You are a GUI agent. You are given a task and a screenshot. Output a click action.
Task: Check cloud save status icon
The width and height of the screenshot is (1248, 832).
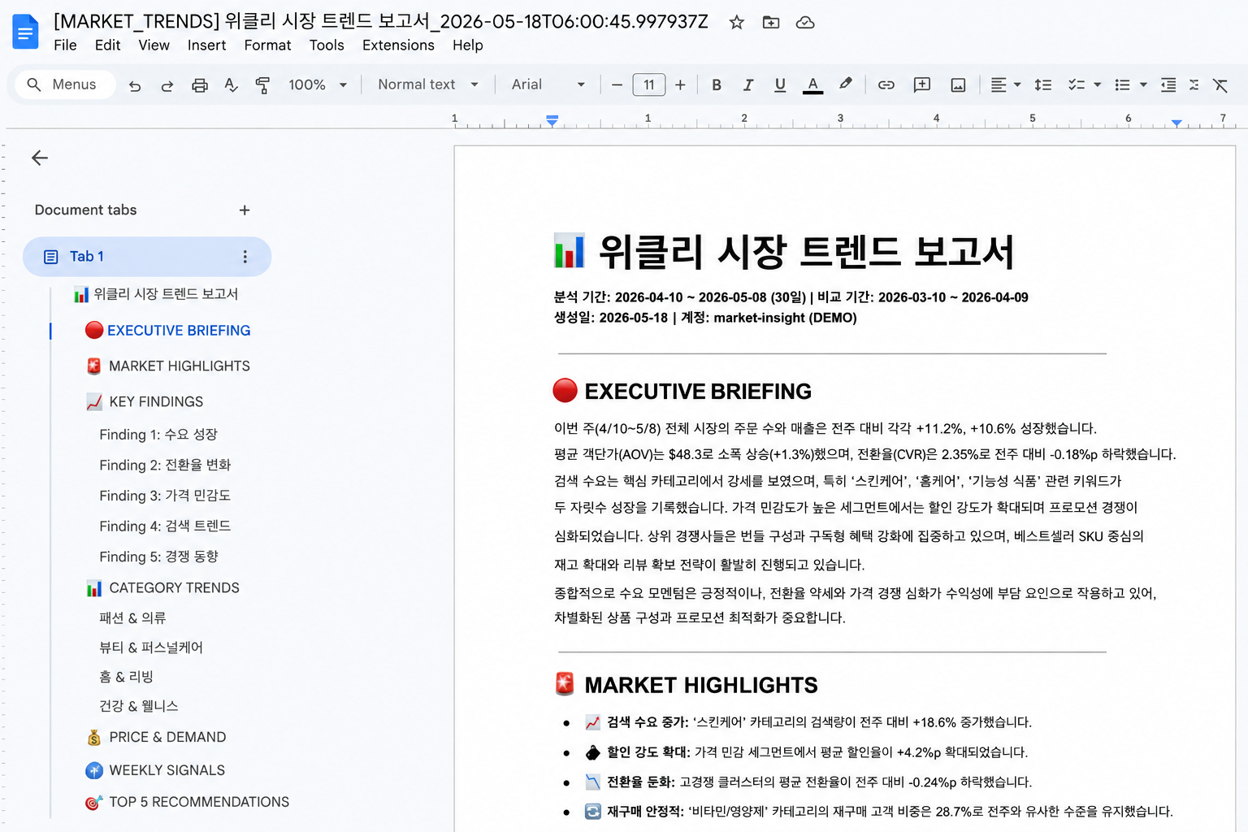(x=805, y=23)
